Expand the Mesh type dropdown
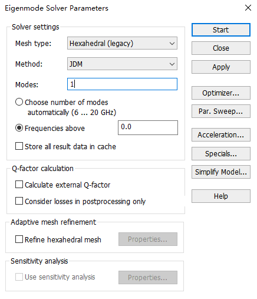257x299 pixels. coord(122,43)
